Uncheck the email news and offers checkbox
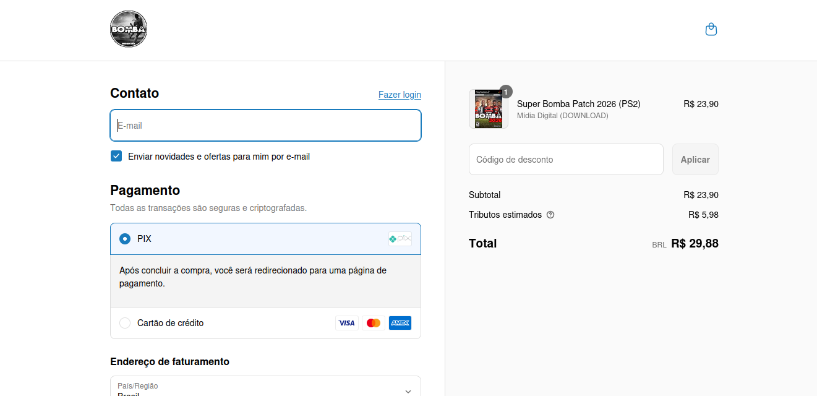 tap(116, 156)
